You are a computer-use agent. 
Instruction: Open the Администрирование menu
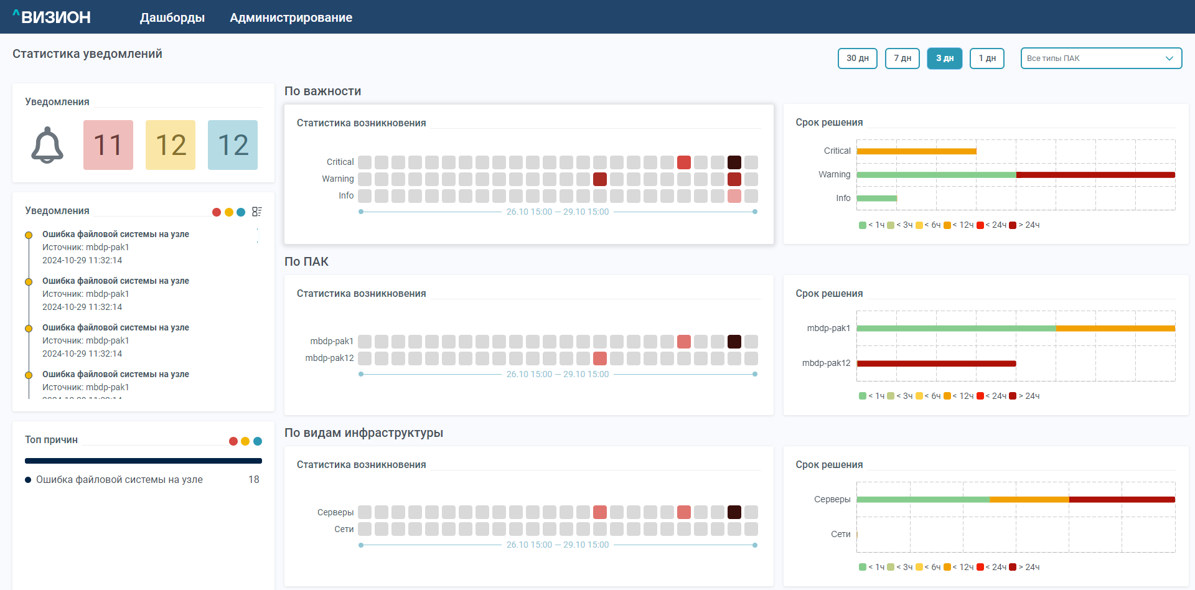[291, 17]
